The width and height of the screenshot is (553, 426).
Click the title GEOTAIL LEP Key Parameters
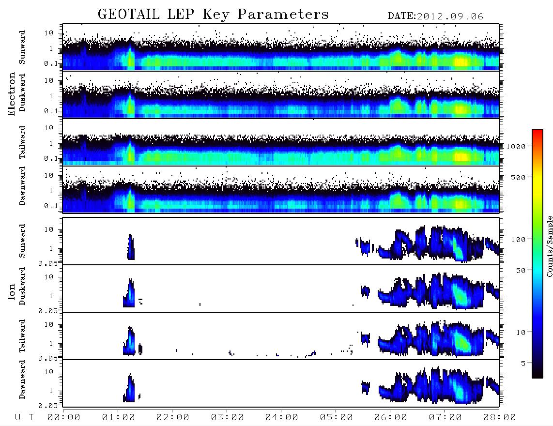point(213,15)
